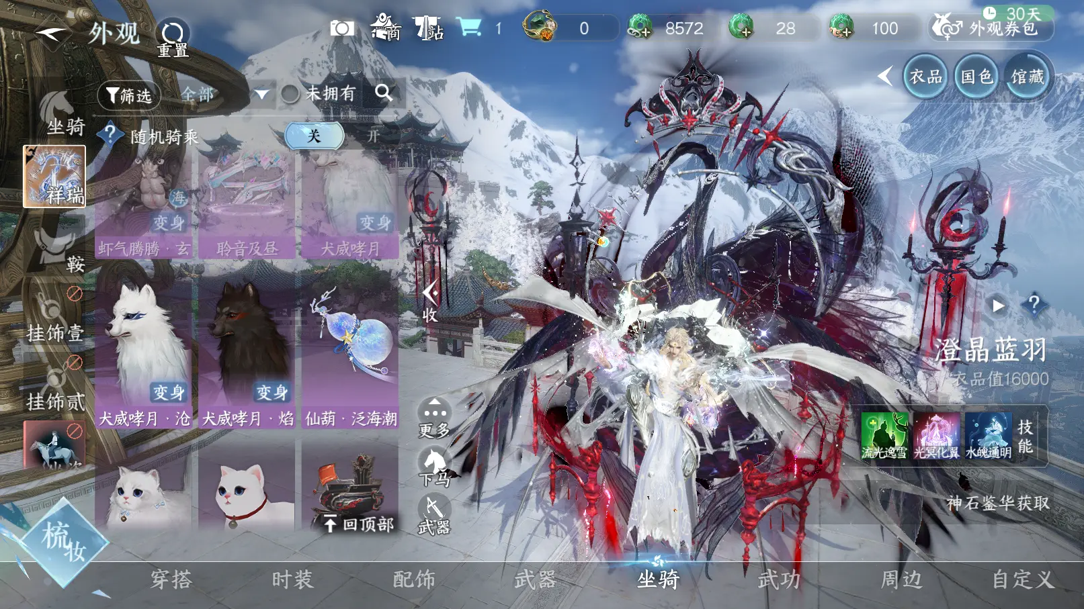The width and height of the screenshot is (1084, 609).
Task: View the 光冥化翼 skill
Action: click(x=937, y=436)
